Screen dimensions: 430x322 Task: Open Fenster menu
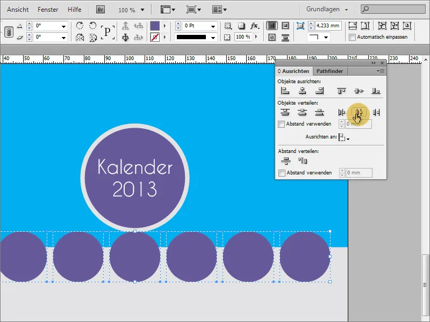(48, 10)
